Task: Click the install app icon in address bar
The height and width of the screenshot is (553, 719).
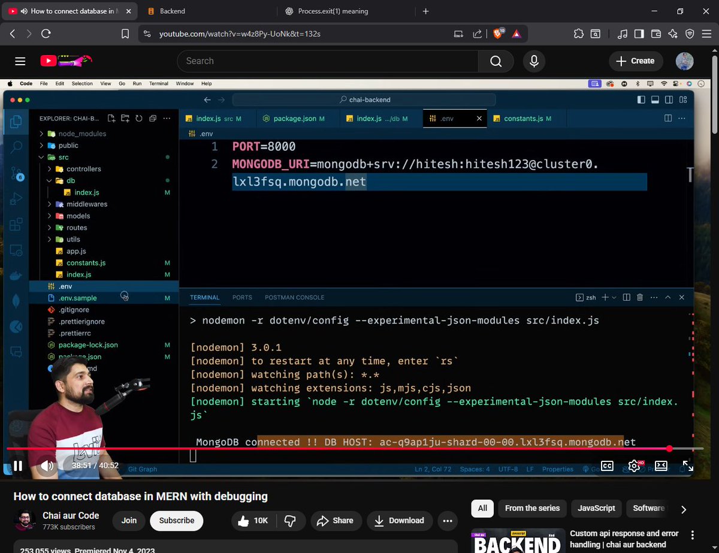Action: click(458, 34)
